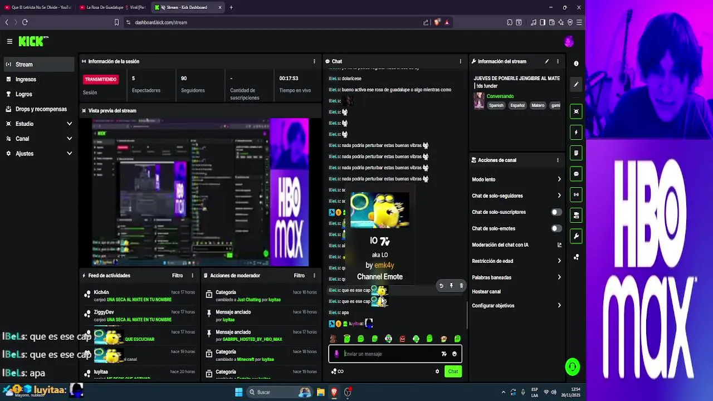The image size is (713, 401).
Task: Open Moderación del chat con IA external link
Action: point(559,244)
